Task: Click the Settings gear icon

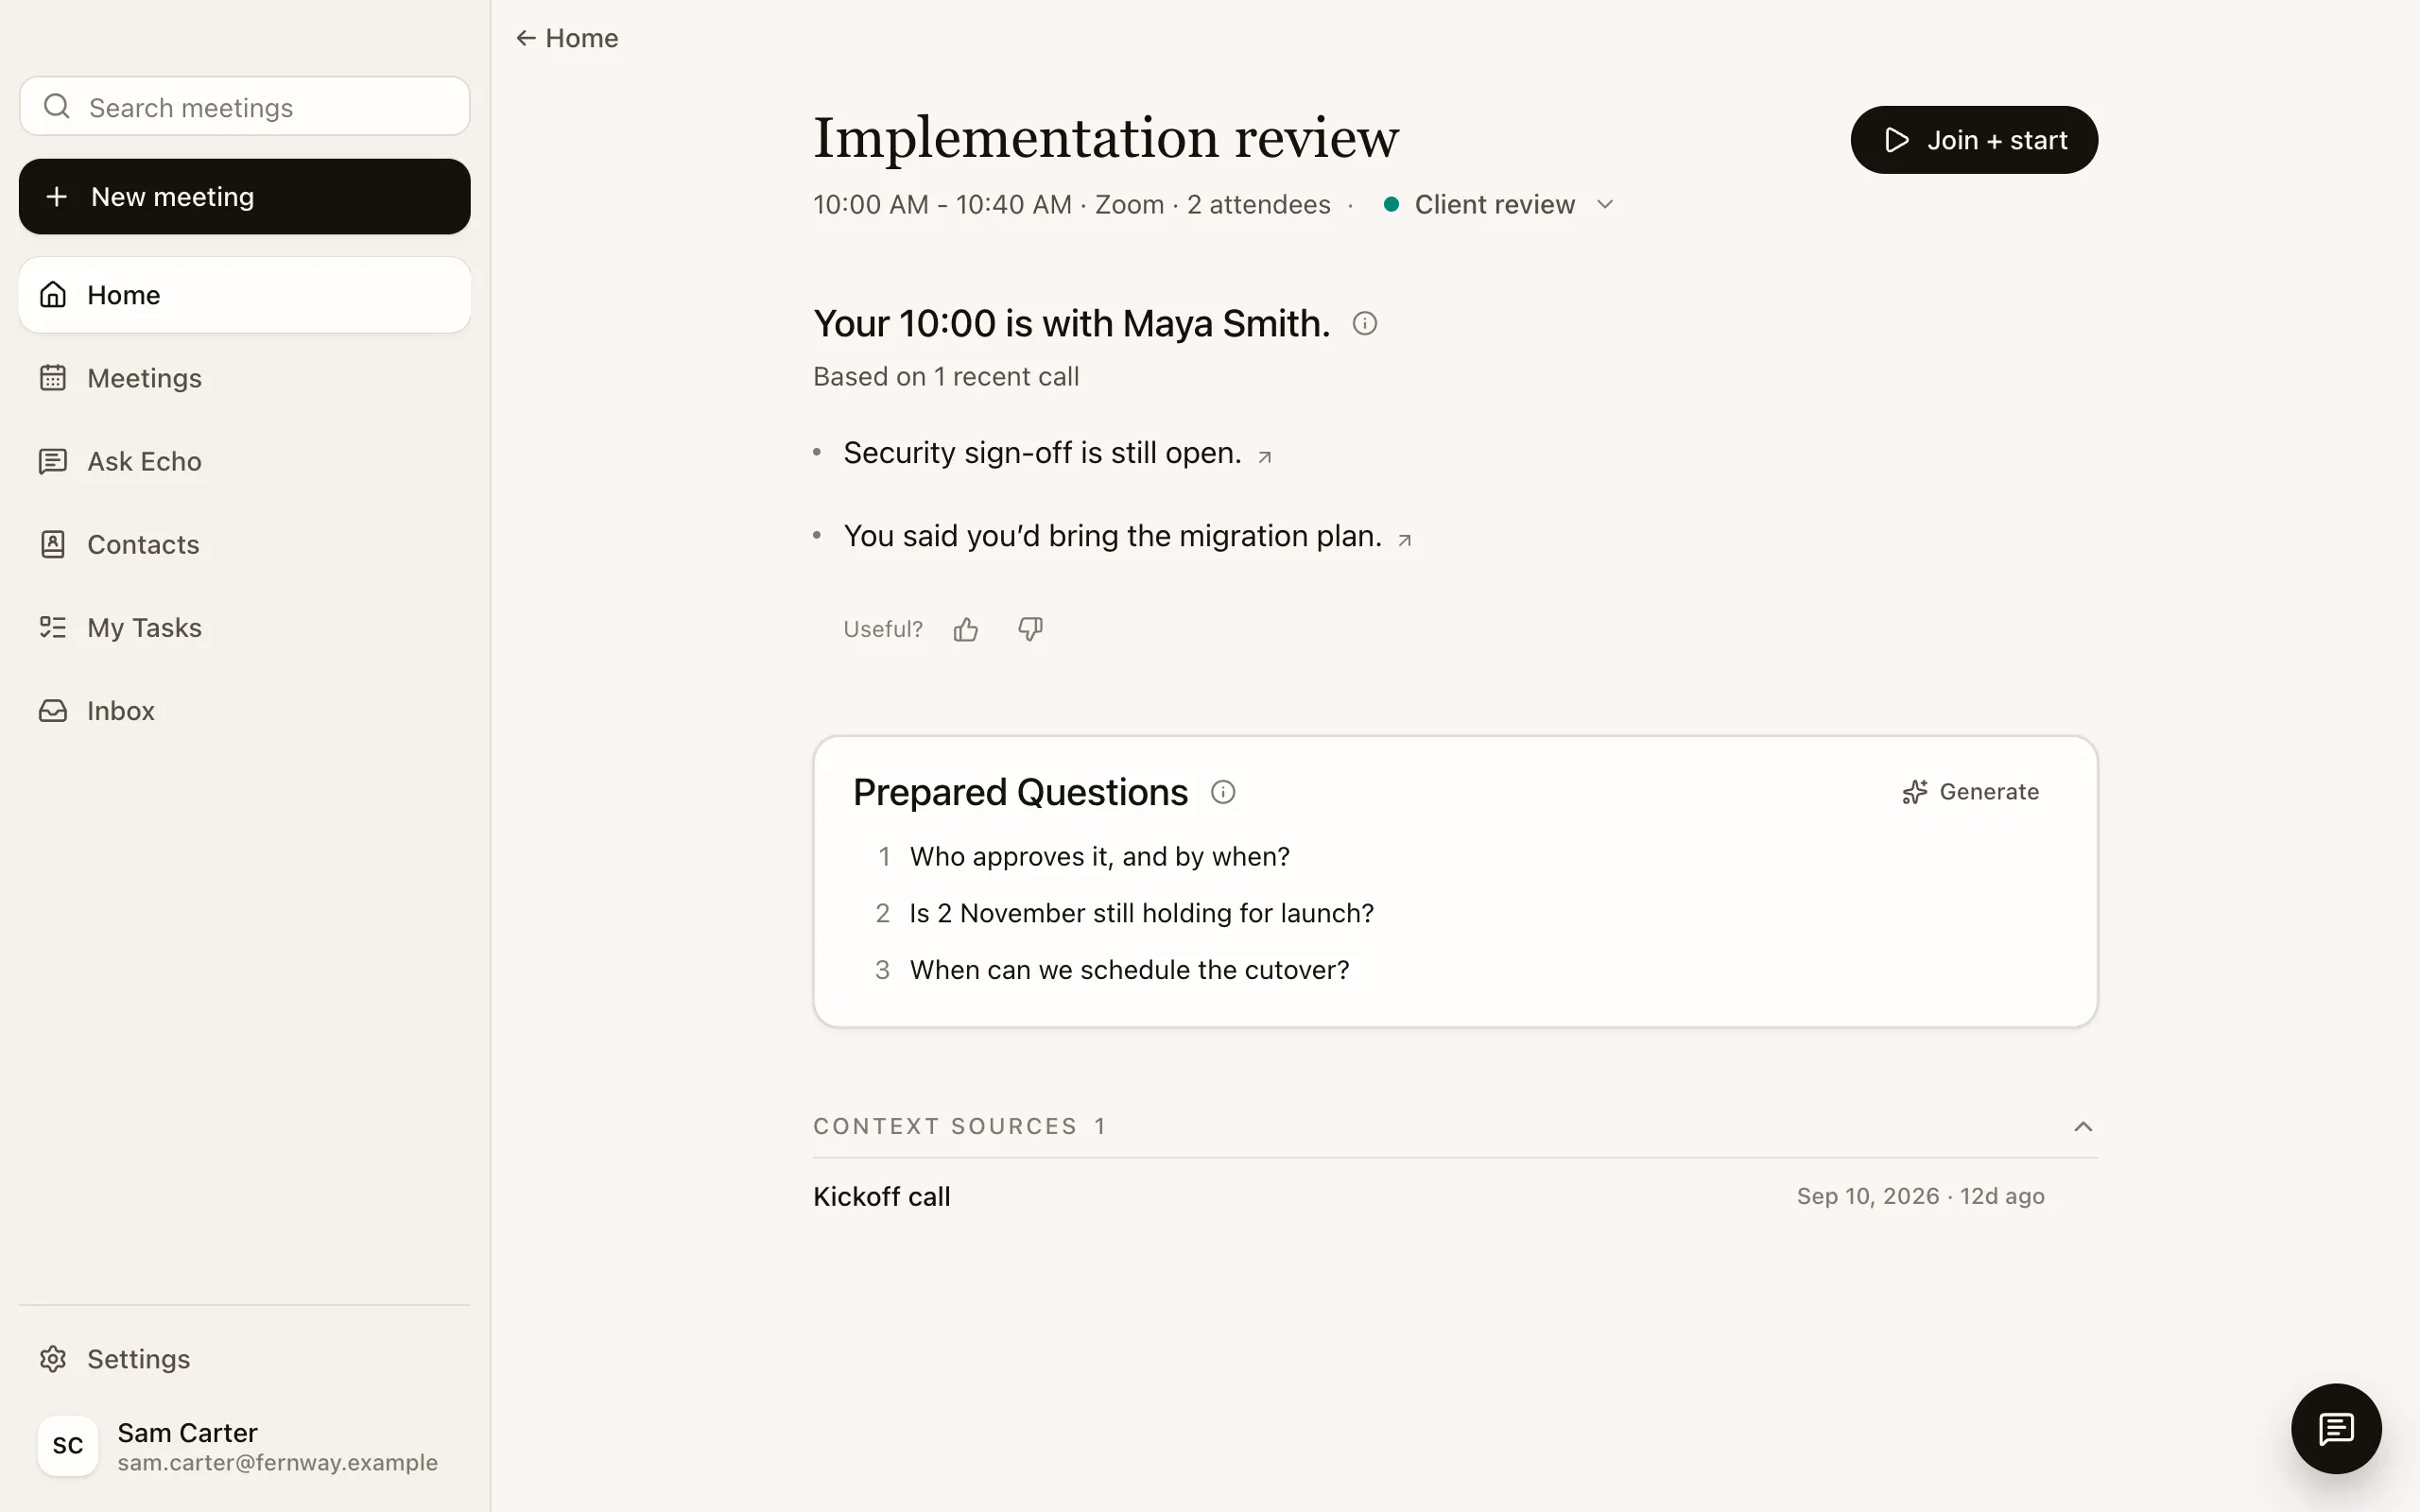Action: (x=53, y=1358)
